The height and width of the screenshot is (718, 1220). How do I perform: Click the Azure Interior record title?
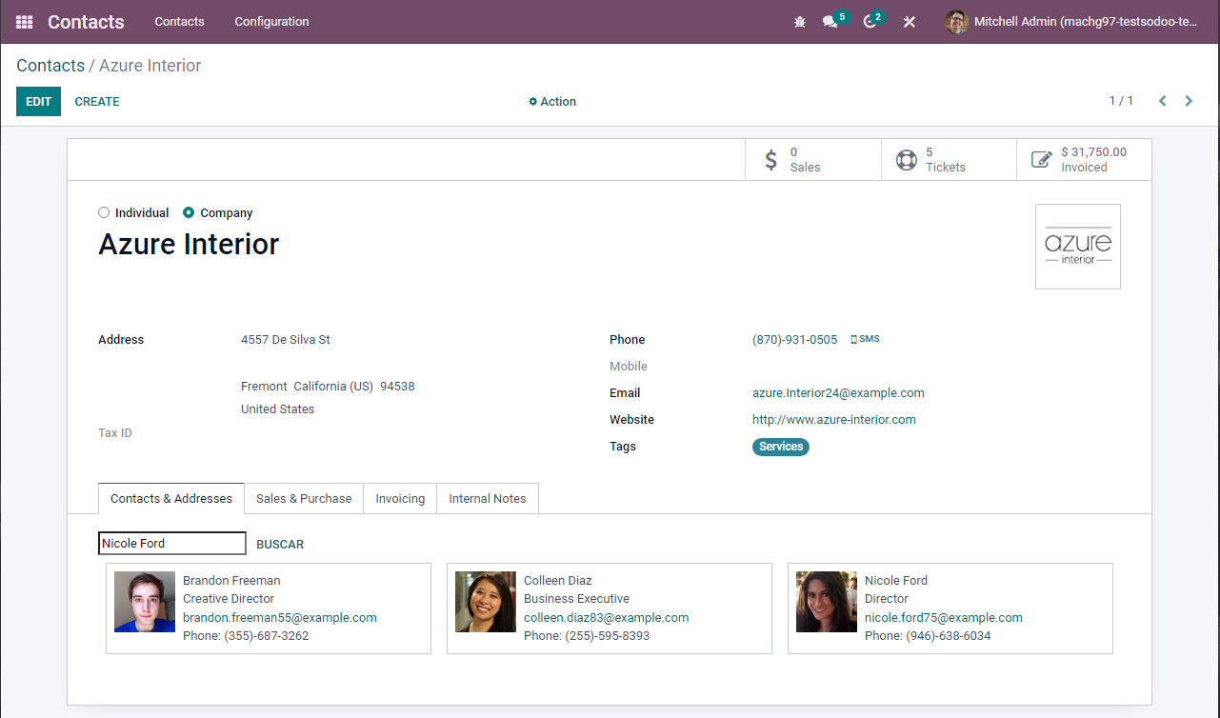tap(189, 245)
